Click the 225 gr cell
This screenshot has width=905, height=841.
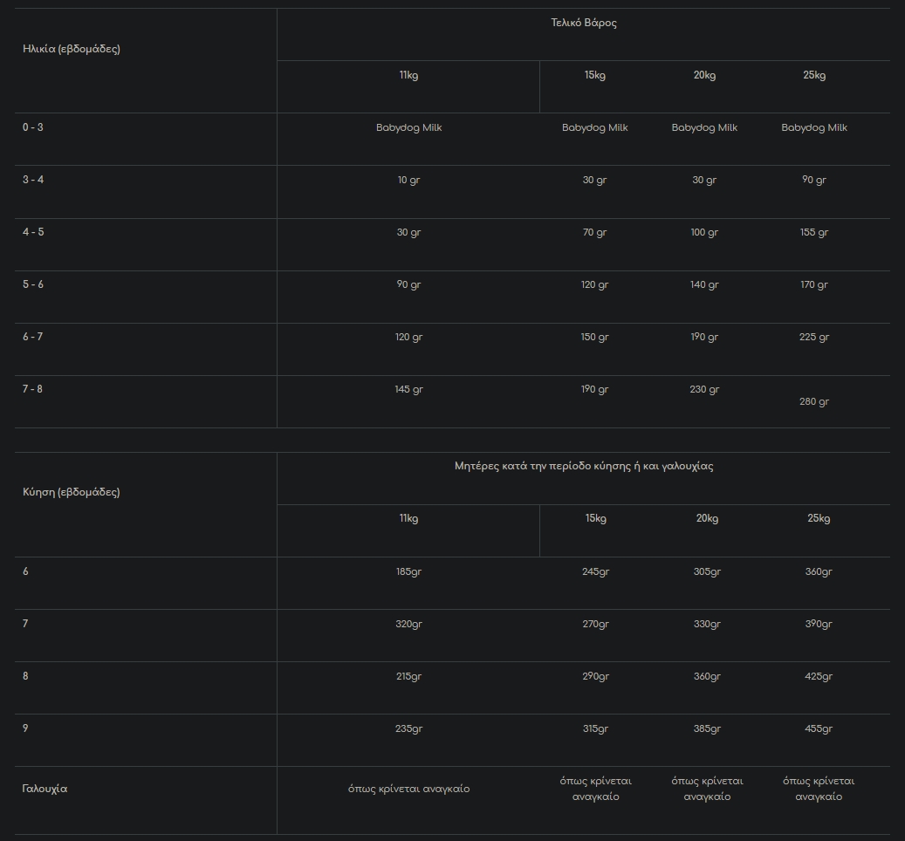814,337
